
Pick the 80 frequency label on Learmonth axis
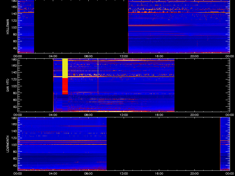click(15, 152)
